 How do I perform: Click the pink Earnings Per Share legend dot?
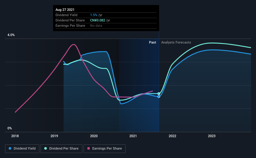pos(89,148)
